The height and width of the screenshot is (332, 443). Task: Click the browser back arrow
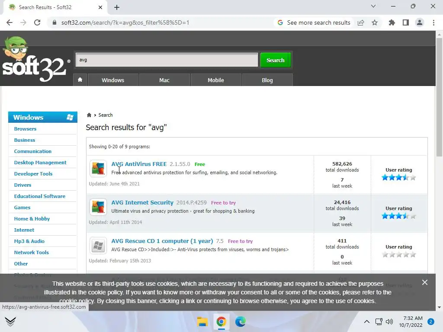click(x=10, y=22)
